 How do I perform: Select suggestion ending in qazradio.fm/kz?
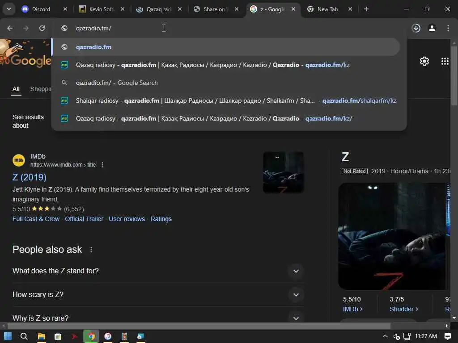[x=225, y=65]
